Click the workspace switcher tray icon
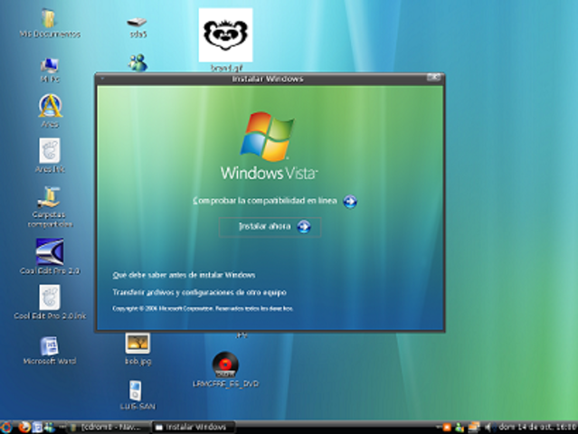 point(473,428)
